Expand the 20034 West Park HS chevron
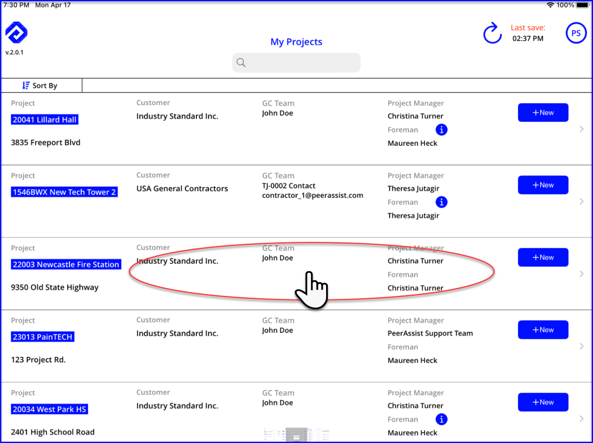Viewport: 593px width, 443px height. click(x=581, y=419)
